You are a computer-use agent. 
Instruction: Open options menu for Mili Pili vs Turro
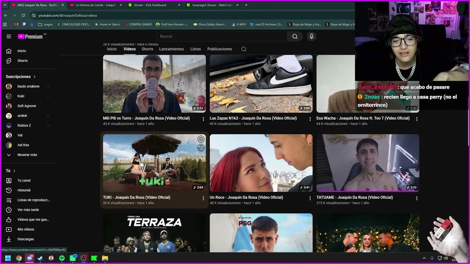pyautogui.click(x=203, y=119)
